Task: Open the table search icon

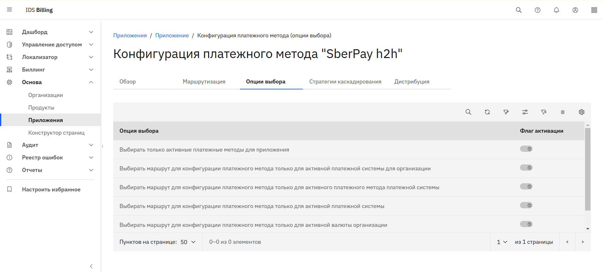Action: [468, 112]
